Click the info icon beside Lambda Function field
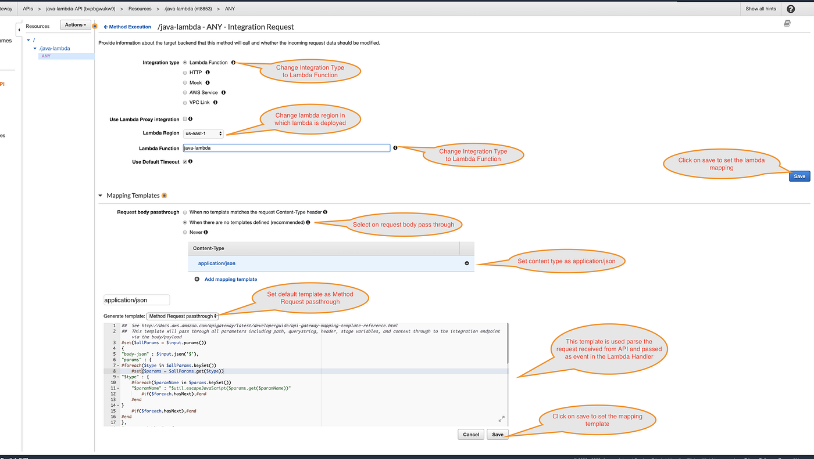 pyautogui.click(x=395, y=147)
